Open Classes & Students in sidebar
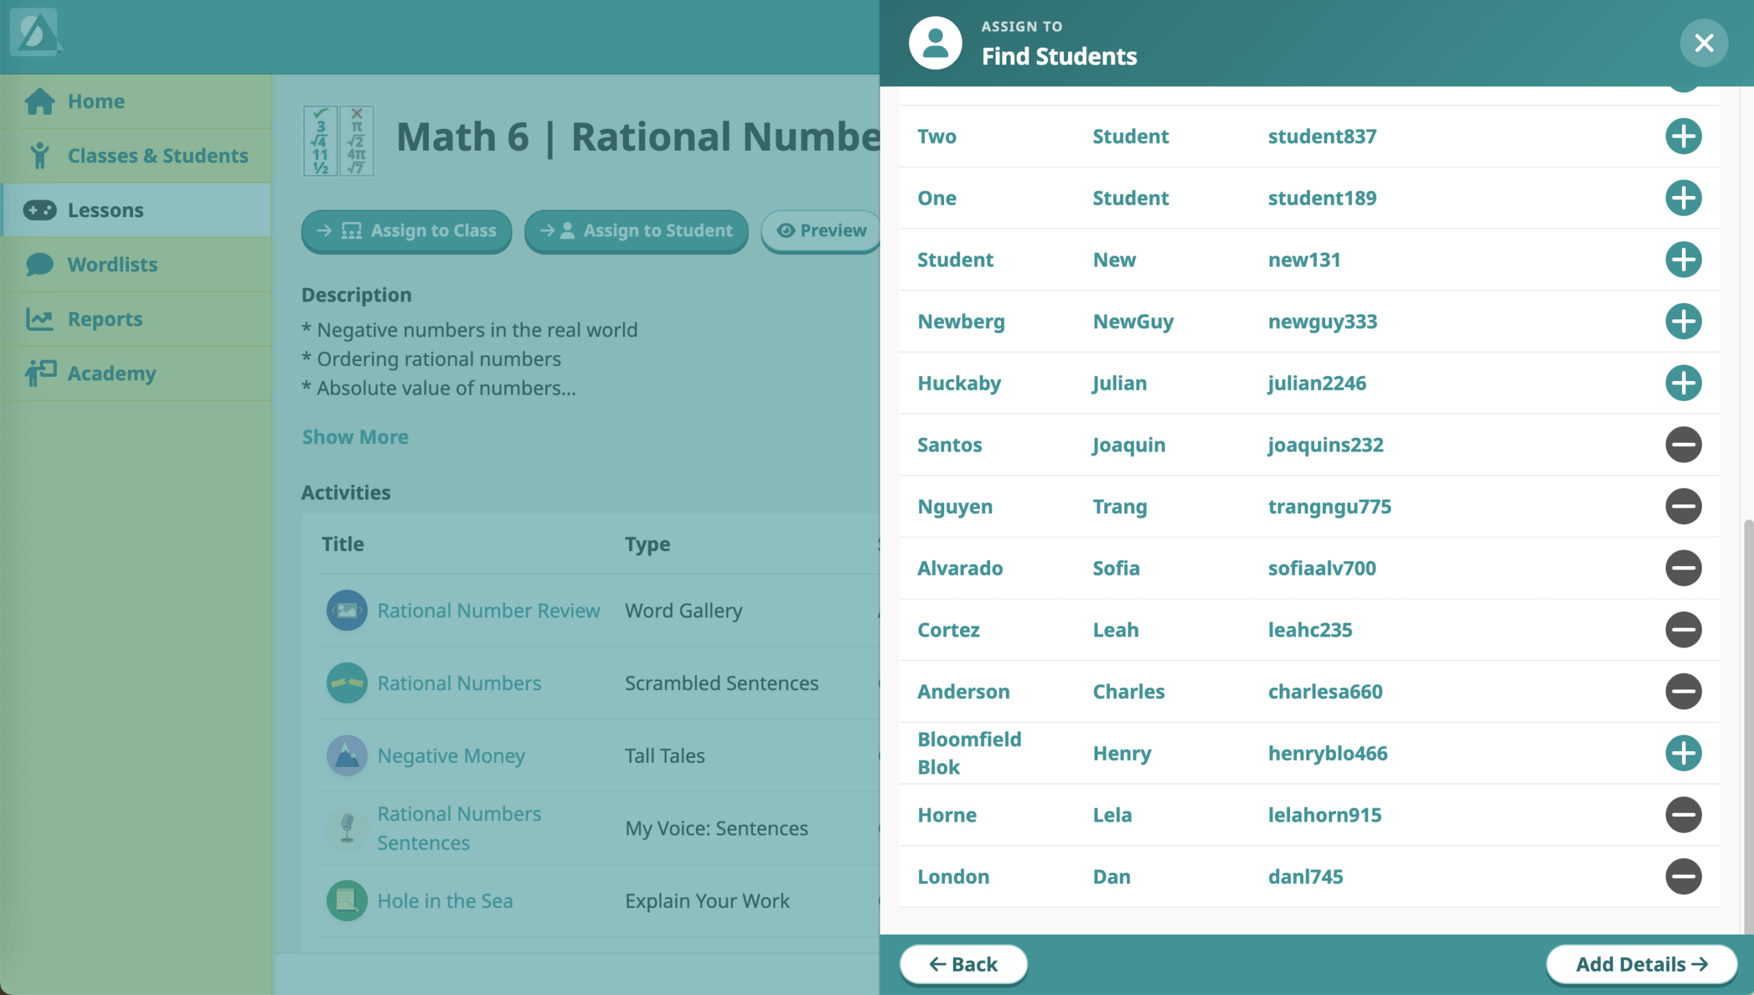The width and height of the screenshot is (1754, 995). click(x=136, y=156)
